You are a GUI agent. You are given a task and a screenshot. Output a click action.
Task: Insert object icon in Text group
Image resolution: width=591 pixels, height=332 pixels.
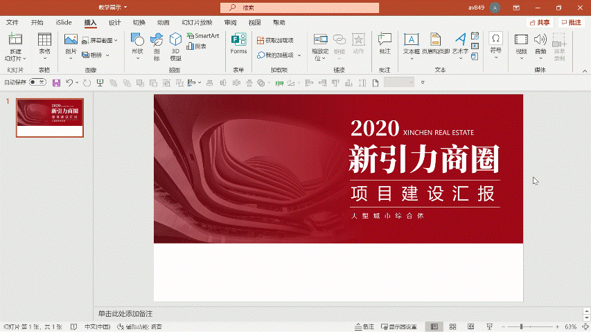[475, 57]
